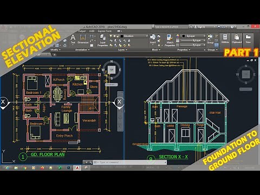
Task: Expand the Modify panel
Action: click(55, 50)
